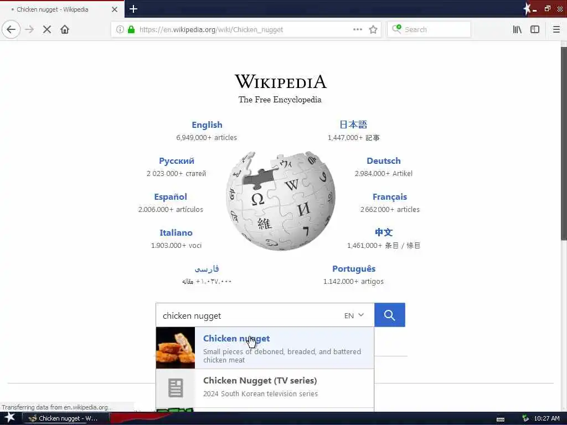Open page actions three-dot menu
This screenshot has height=425, width=567.
(x=358, y=29)
